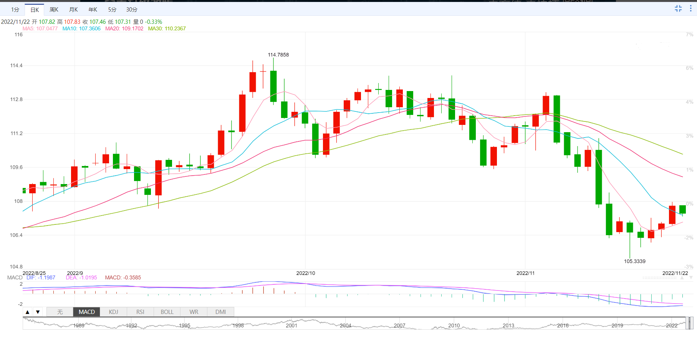Exit fullscreen with the collapse icon
697x342 pixels.
click(x=678, y=8)
